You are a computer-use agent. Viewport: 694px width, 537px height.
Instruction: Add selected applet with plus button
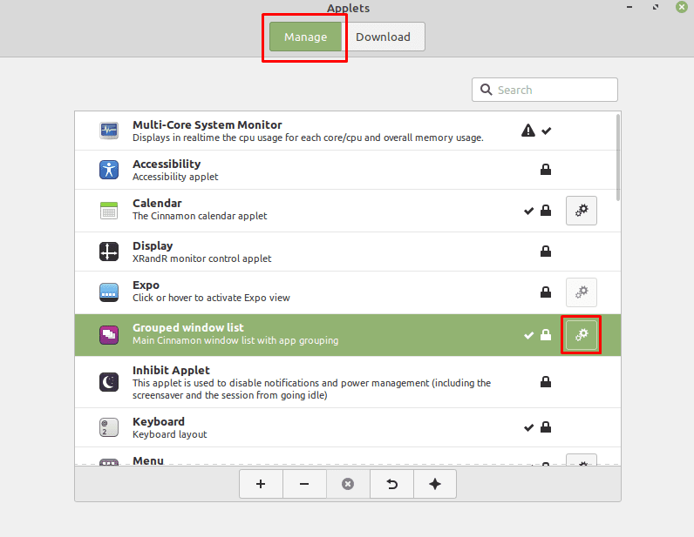[261, 484]
